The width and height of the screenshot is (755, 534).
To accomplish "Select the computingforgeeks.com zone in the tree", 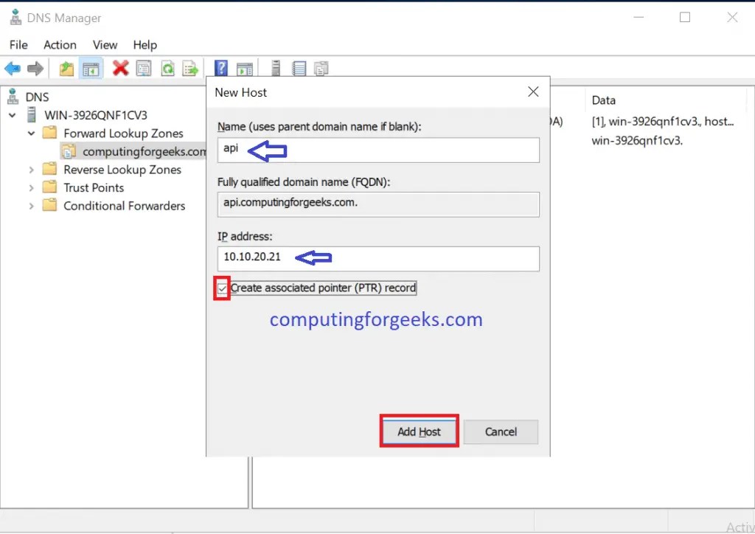I will click(139, 150).
